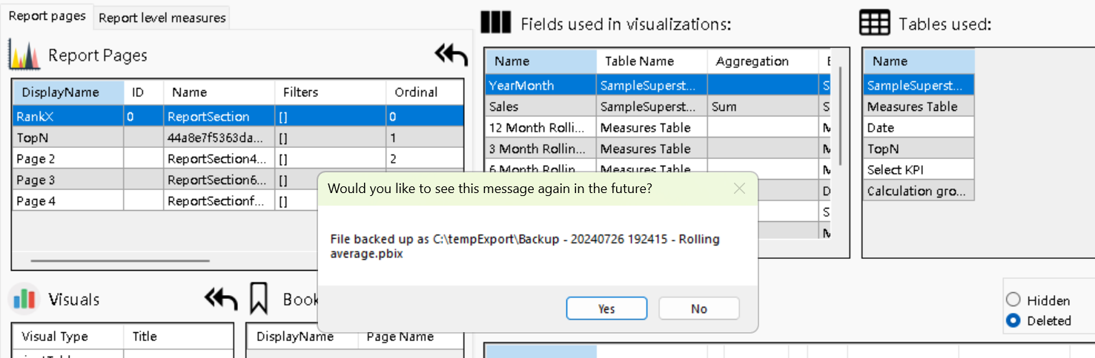Click the Report Pages chart icon
The width and height of the screenshot is (1095, 358).
point(24,55)
